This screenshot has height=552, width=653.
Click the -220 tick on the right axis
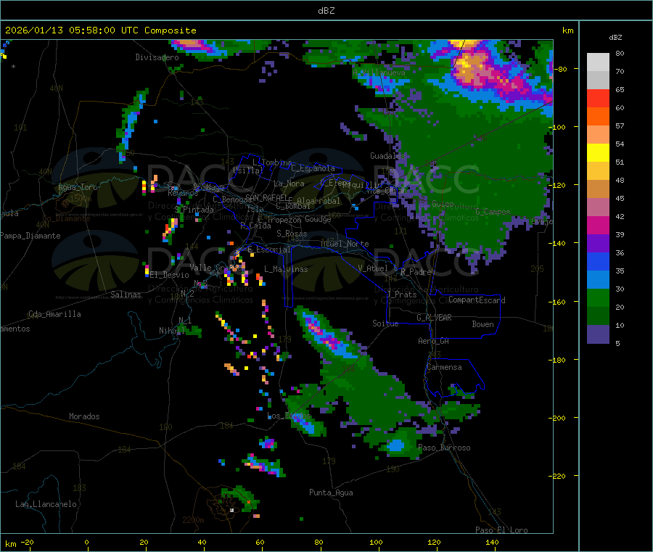[557, 477]
